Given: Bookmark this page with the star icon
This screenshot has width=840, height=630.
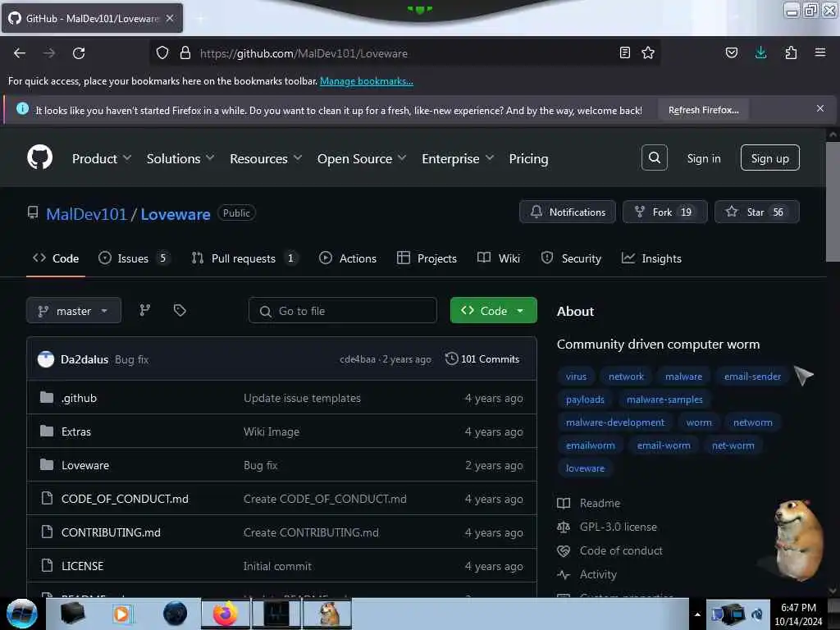Looking at the screenshot, I should tap(648, 52).
